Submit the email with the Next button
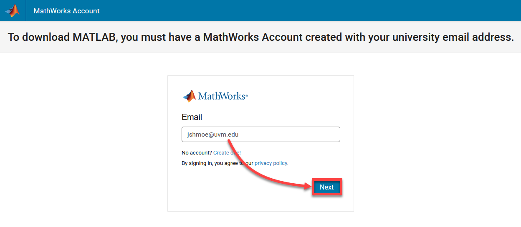The width and height of the screenshot is (521, 227). coord(327,187)
